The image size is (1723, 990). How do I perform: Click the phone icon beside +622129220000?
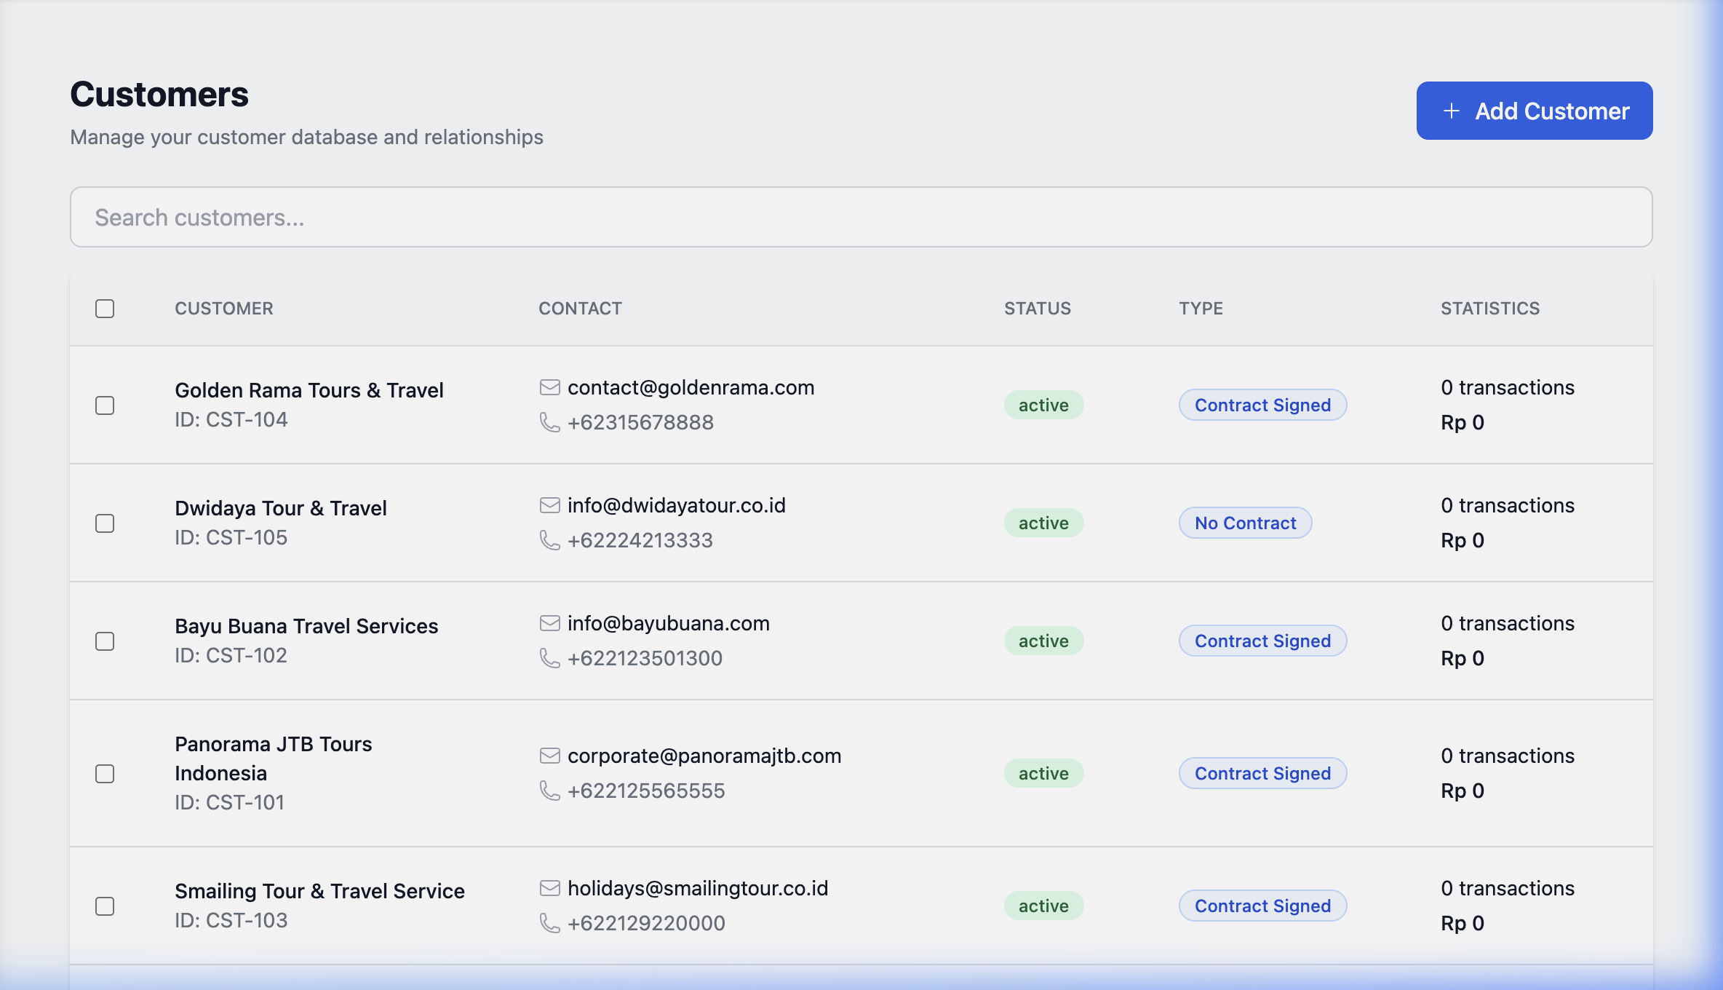pyautogui.click(x=549, y=923)
